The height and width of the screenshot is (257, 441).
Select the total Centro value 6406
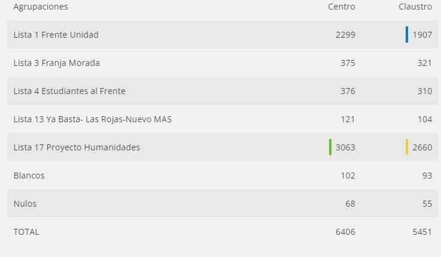point(345,232)
